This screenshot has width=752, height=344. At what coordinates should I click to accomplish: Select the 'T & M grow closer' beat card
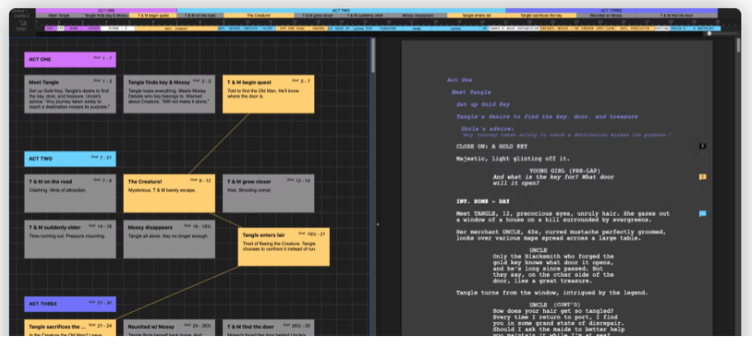[x=269, y=193]
